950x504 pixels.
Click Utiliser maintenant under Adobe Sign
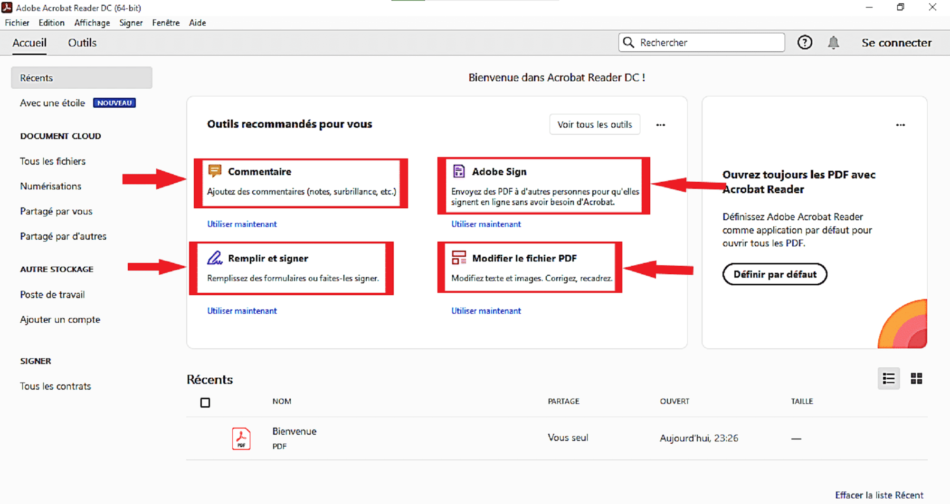click(486, 224)
